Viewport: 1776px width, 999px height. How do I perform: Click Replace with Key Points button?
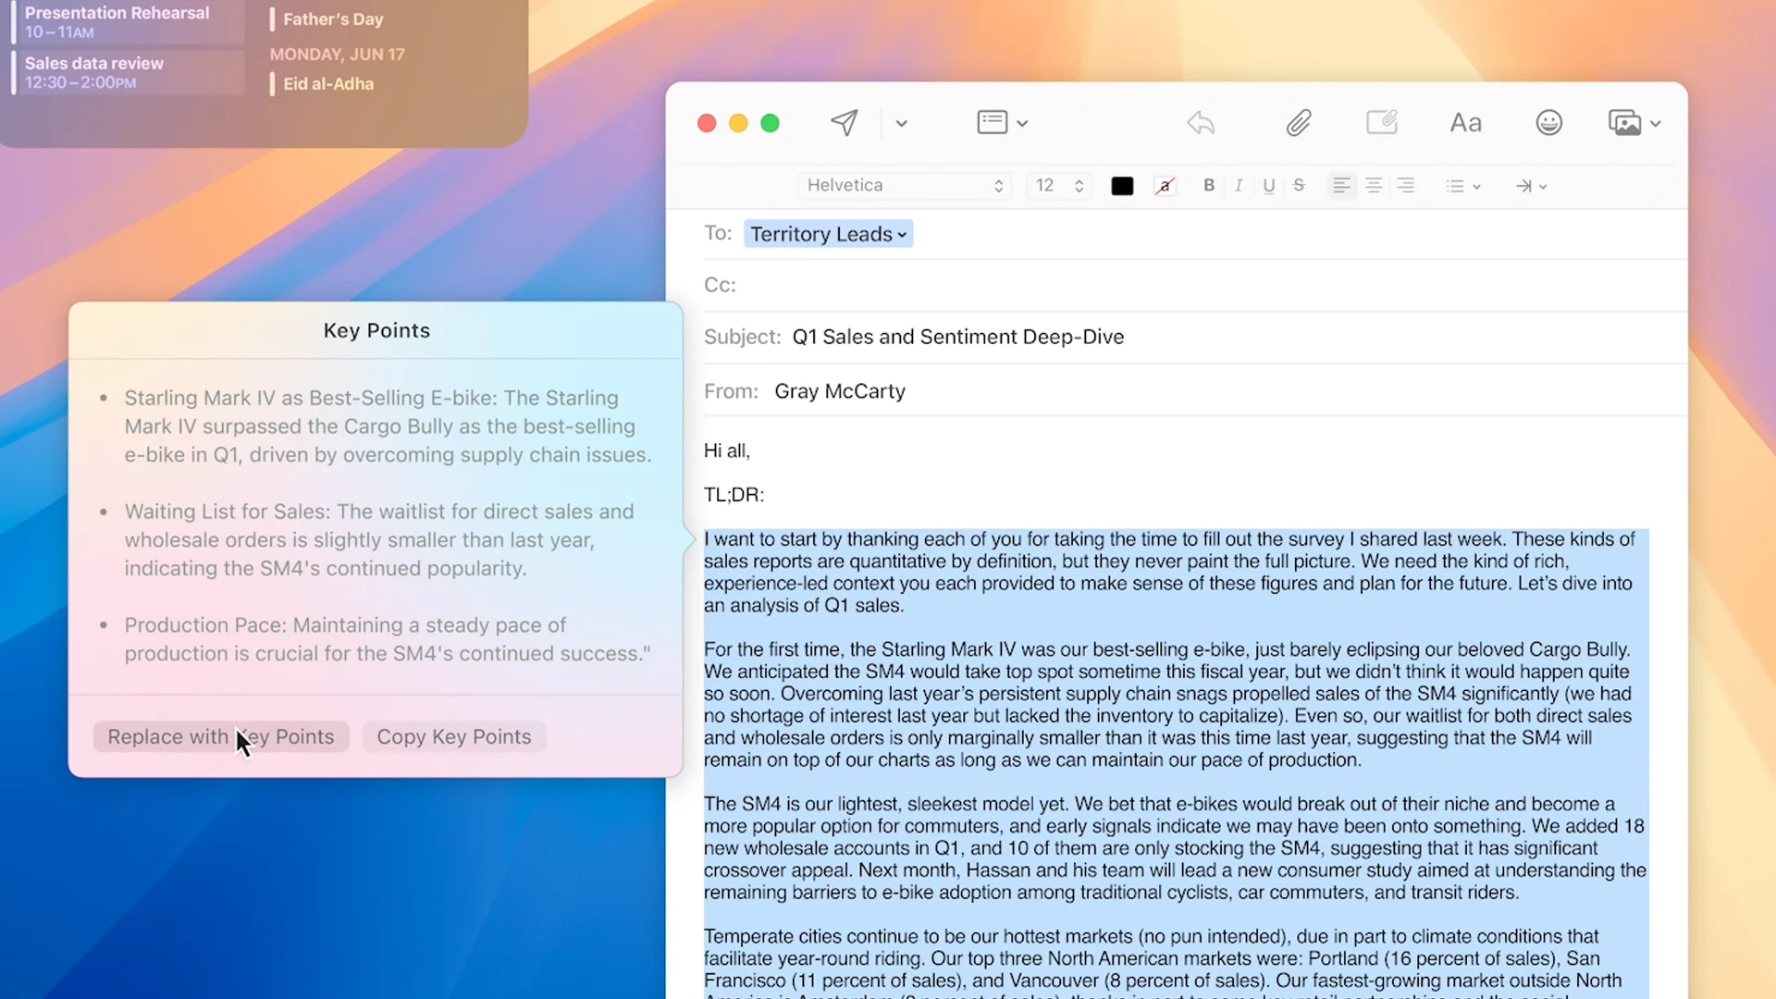(221, 737)
